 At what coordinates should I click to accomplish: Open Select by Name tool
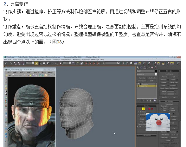40,63
